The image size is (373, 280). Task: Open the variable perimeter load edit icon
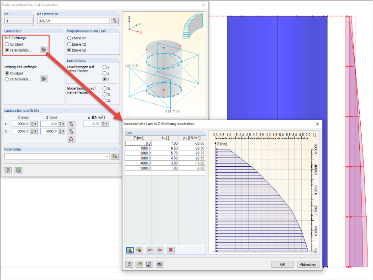(x=43, y=79)
